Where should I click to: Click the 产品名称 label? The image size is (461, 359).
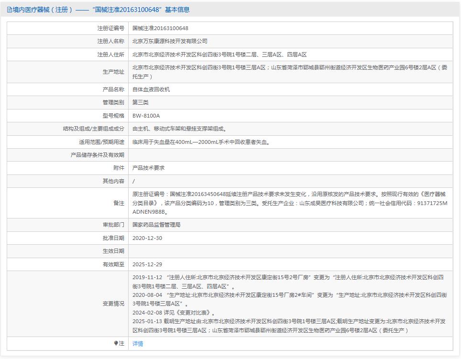(x=113, y=89)
